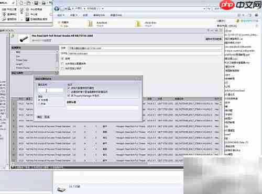Close the custom property definition dialog

(x=139, y=79)
